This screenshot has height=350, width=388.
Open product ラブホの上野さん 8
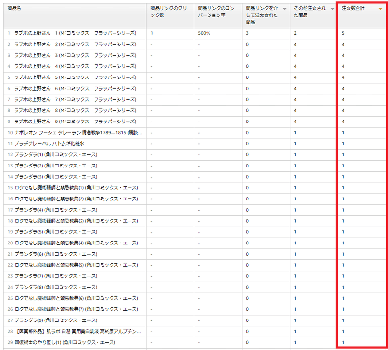[x=75, y=110]
